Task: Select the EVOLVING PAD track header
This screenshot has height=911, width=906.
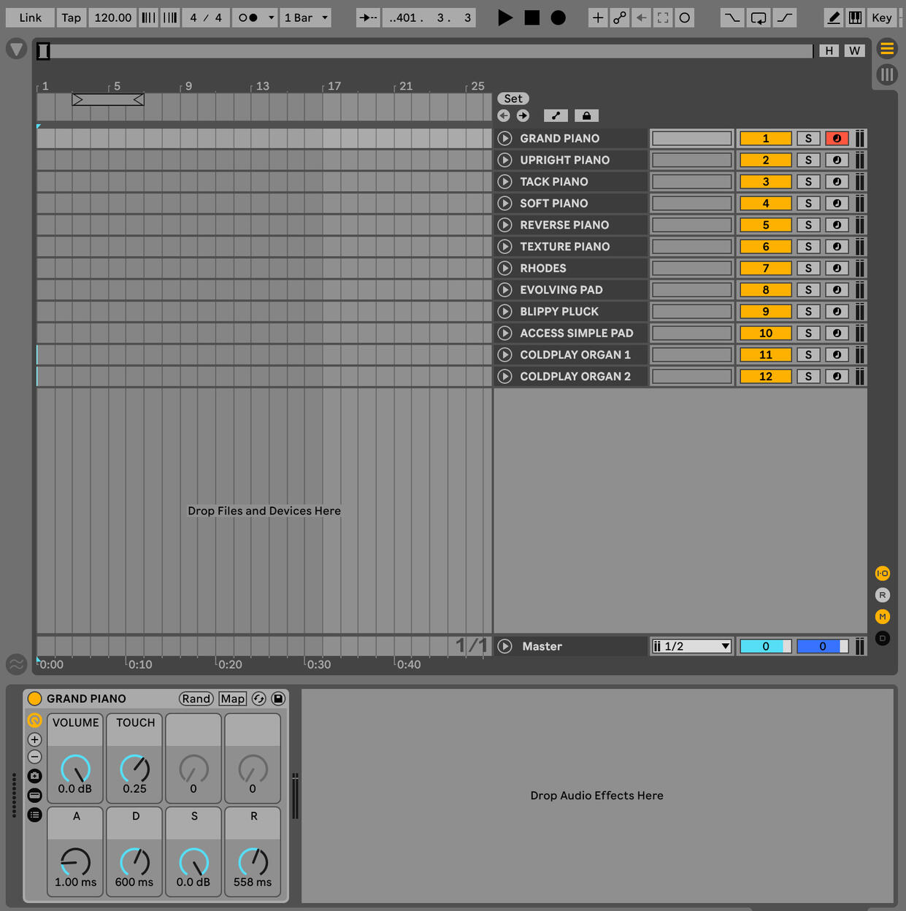Action: click(x=561, y=290)
